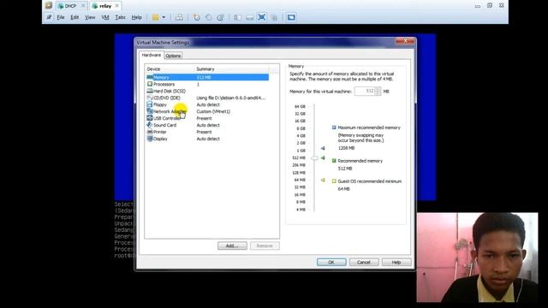
Task: Select the Hard Disk (SCSI) device icon
Action: pos(150,91)
